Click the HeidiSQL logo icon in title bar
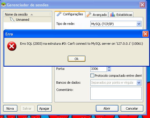 (x=3, y=5)
